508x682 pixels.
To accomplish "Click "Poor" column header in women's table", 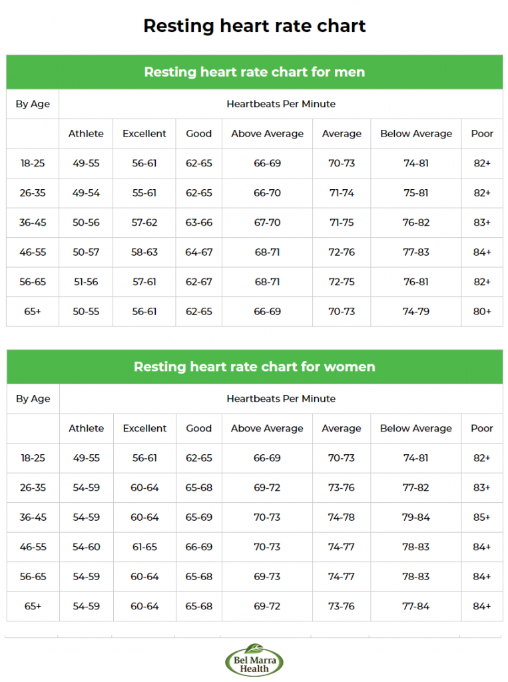I will pyautogui.click(x=482, y=428).
